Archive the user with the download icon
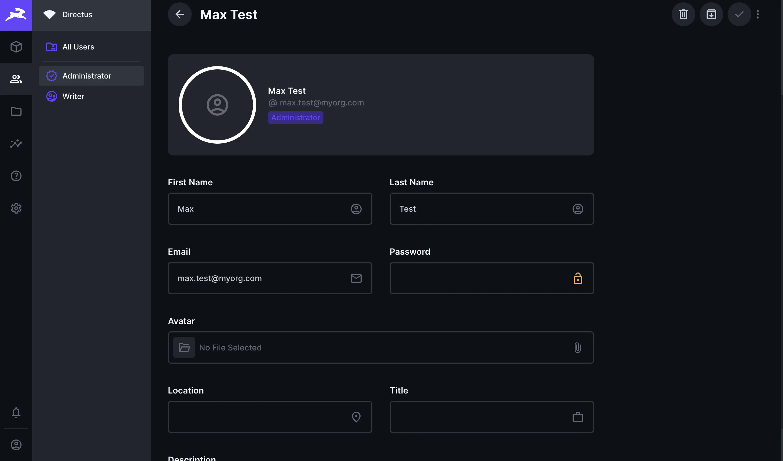The width and height of the screenshot is (783, 461). tap(711, 14)
